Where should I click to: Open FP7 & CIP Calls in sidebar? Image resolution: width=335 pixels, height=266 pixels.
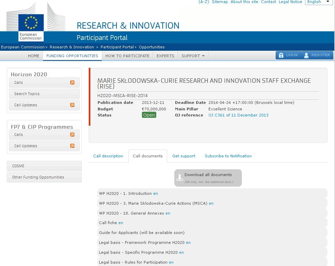[x=44, y=135]
